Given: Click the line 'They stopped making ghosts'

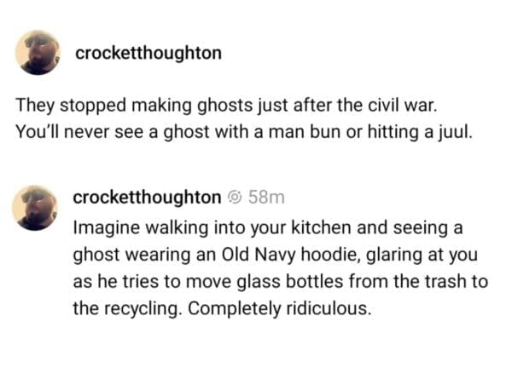Looking at the screenshot, I should click(x=226, y=106).
